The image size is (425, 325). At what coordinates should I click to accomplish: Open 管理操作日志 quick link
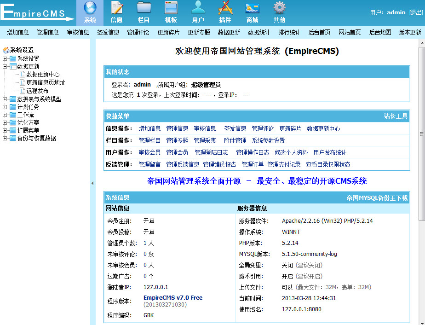click(x=253, y=152)
